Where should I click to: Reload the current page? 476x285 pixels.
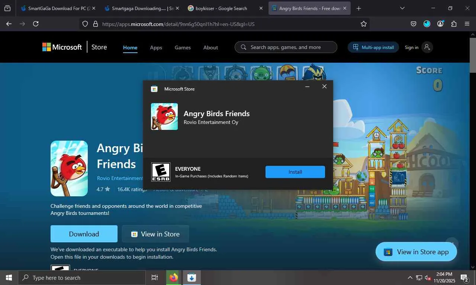(x=36, y=24)
